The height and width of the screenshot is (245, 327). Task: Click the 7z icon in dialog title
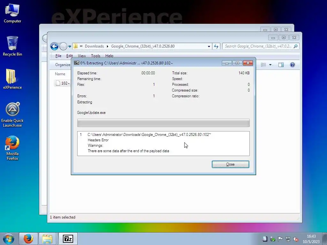77,63
